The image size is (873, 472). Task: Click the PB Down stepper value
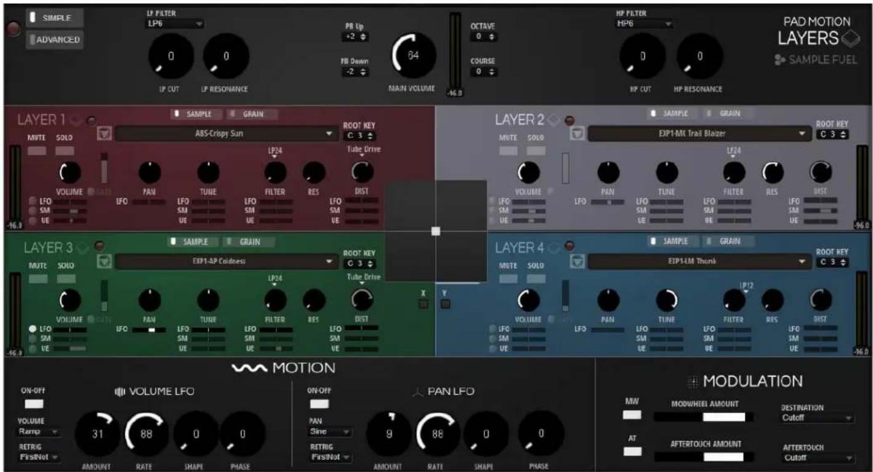(x=355, y=72)
